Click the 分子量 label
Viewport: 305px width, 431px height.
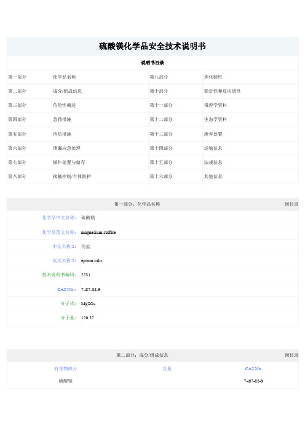68,317
